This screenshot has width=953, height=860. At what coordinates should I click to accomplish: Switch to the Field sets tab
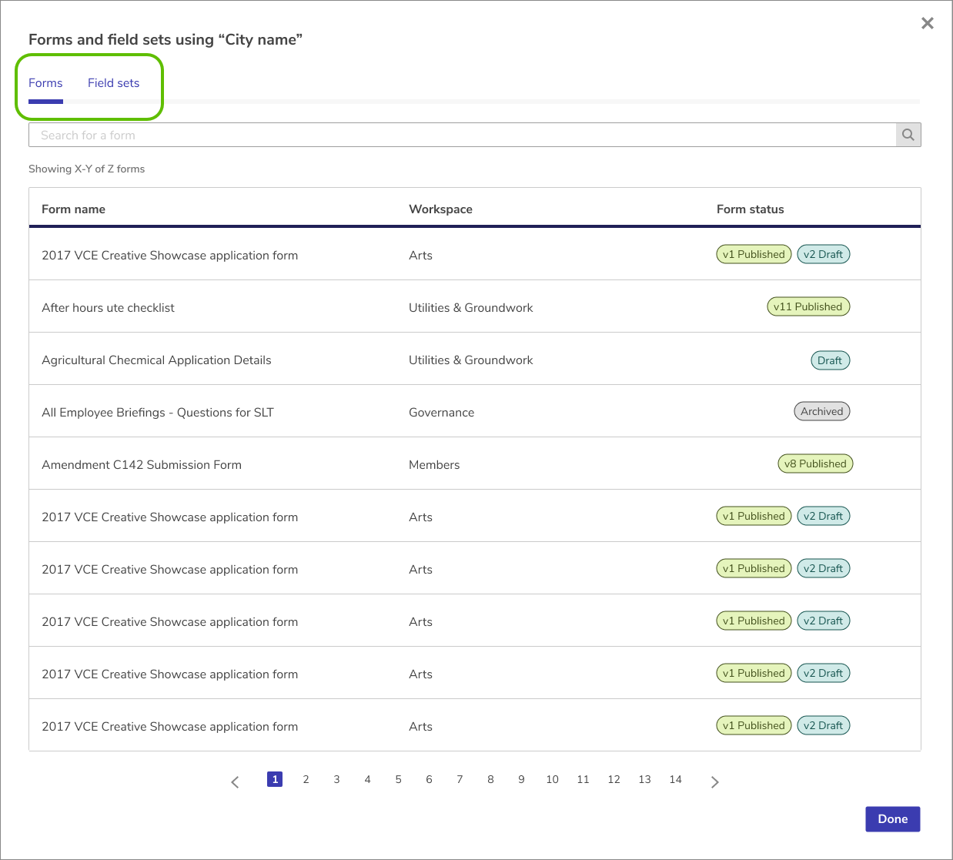click(113, 83)
